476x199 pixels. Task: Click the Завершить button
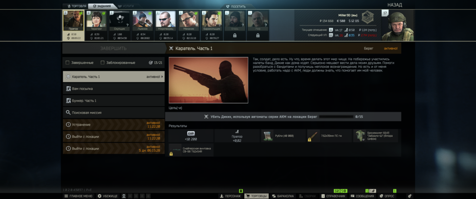(x=113, y=48)
